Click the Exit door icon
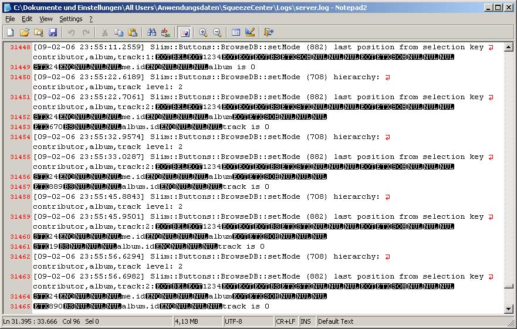Image resolution: width=517 pixels, height=329 pixels. tap(269, 33)
